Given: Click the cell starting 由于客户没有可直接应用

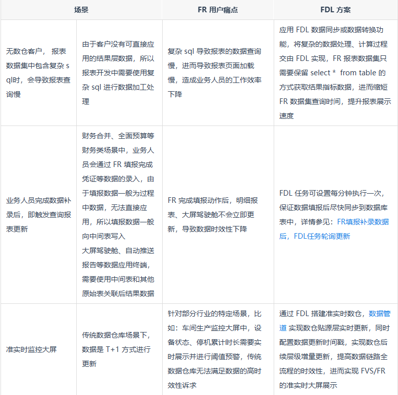Looking at the screenshot, I should (x=119, y=73).
